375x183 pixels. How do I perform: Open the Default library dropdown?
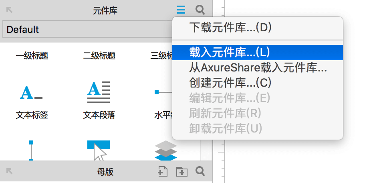(87, 29)
